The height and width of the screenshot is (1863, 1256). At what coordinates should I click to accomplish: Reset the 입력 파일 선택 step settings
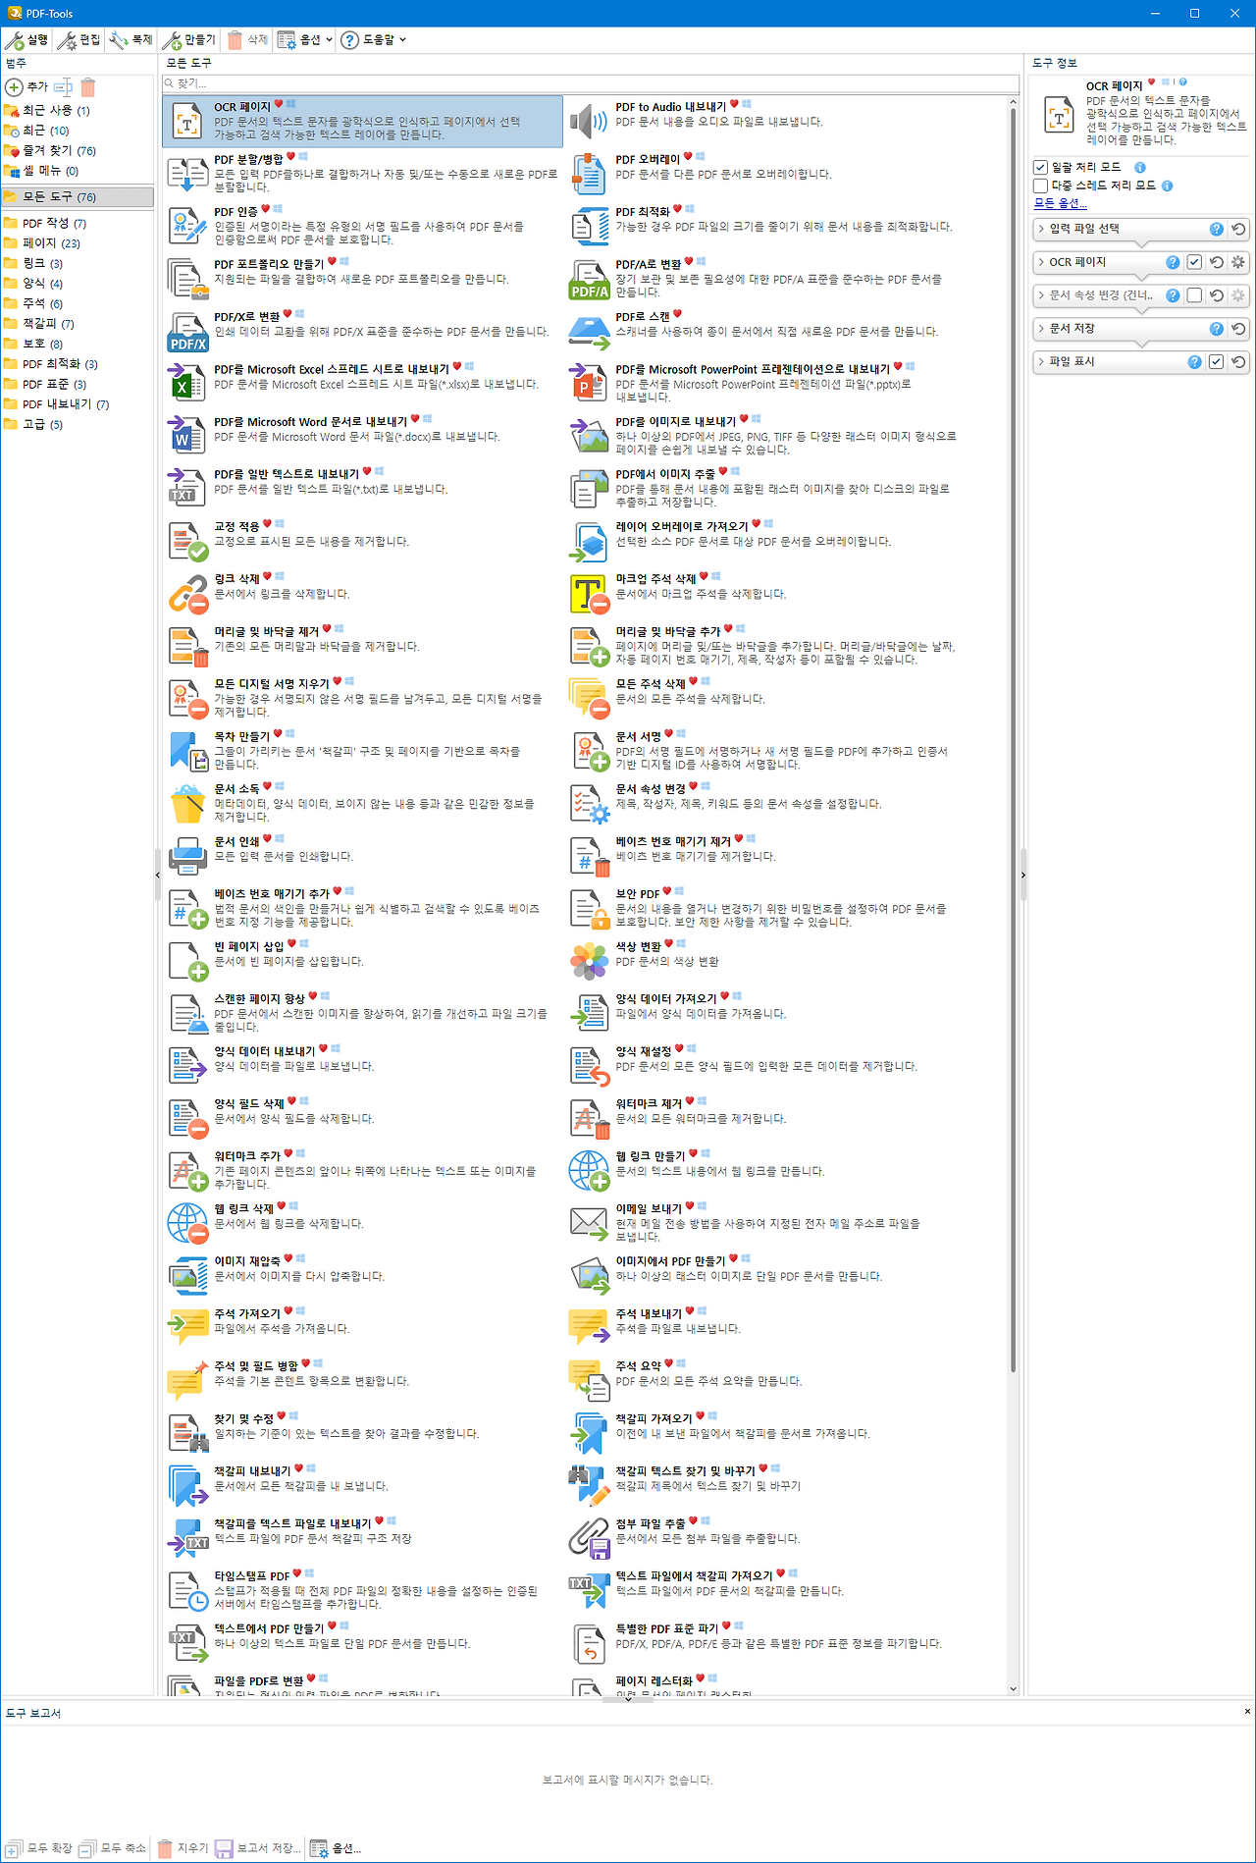coord(1238,229)
